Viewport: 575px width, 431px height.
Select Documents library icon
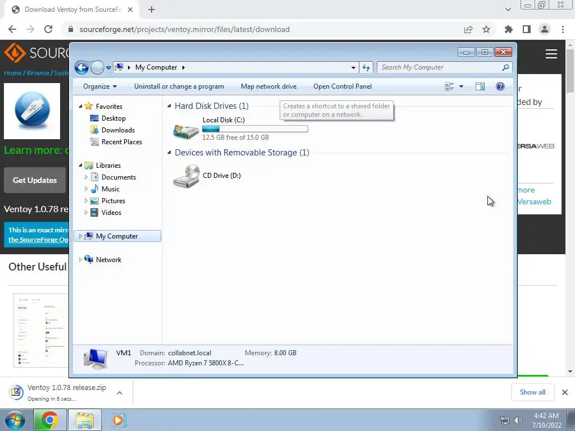pos(94,177)
